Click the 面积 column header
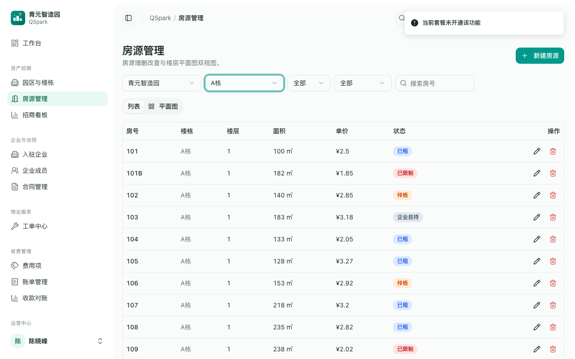 click(x=279, y=131)
